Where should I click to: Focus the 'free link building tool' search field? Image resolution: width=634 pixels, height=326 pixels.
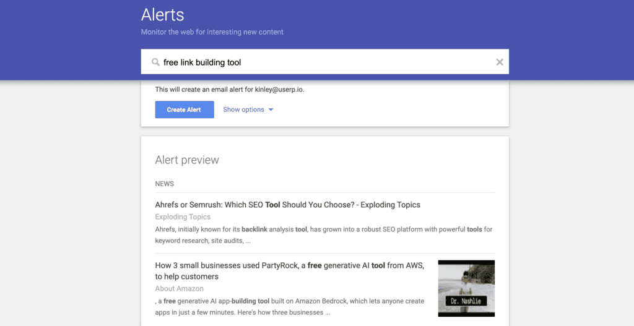click(x=324, y=62)
